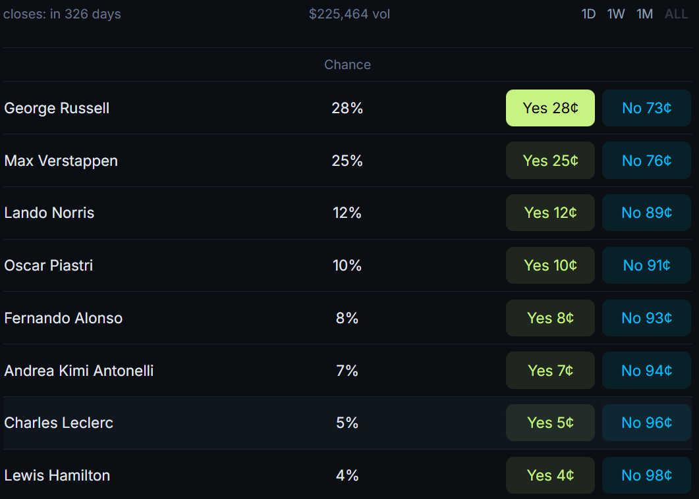
Task: Buy Yes for George Russell at 28¢
Action: pyautogui.click(x=550, y=108)
